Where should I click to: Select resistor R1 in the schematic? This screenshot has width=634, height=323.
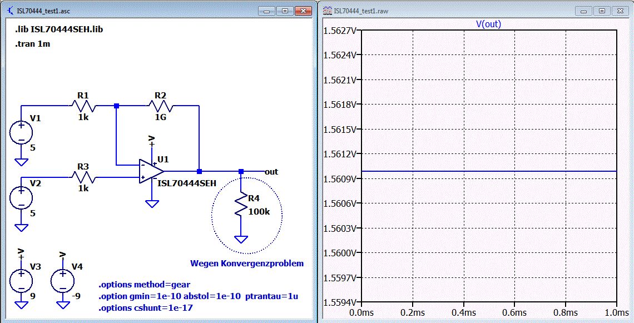83,106
